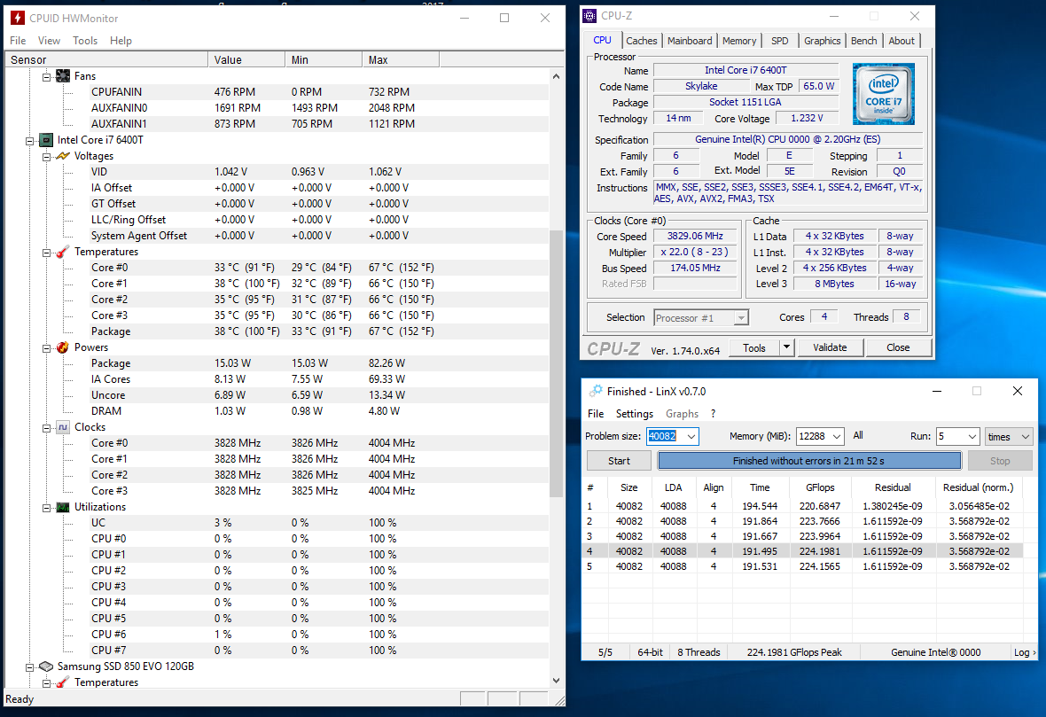Collapse the Intel Core i7 6400T node
This screenshot has height=717, width=1046.
(x=30, y=141)
